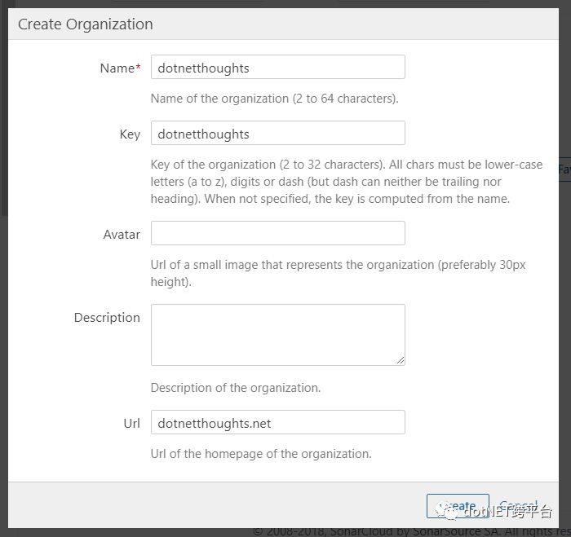Click the Name input field
Screen dimensions: 571x537
click(x=278, y=67)
